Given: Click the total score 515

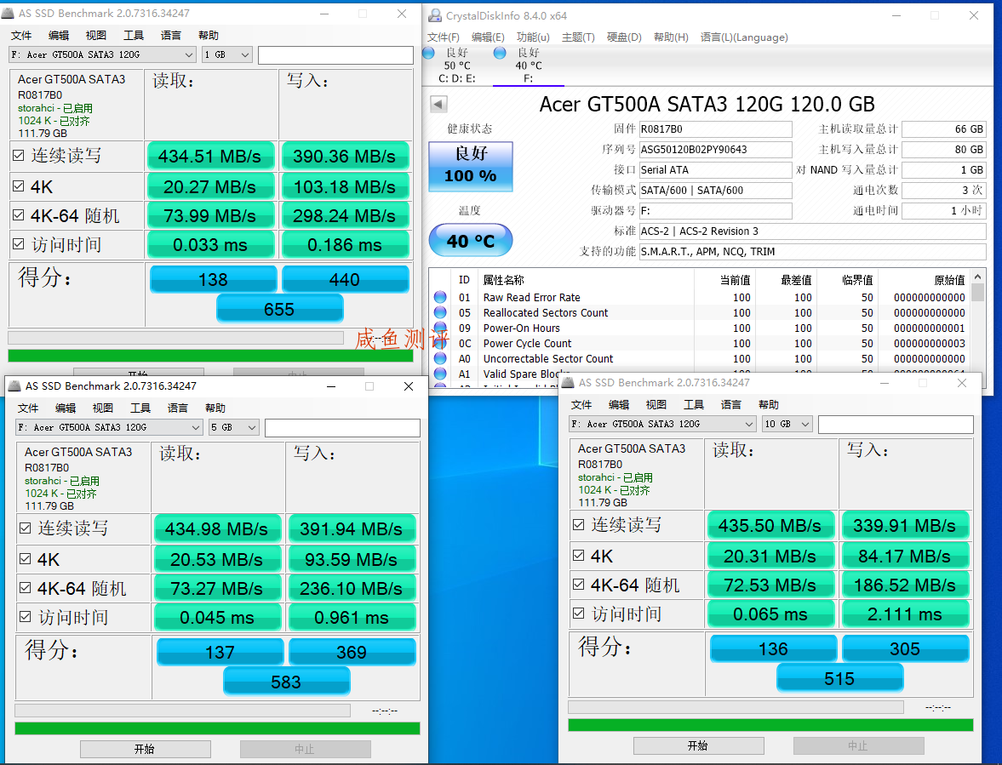Looking at the screenshot, I should (839, 678).
